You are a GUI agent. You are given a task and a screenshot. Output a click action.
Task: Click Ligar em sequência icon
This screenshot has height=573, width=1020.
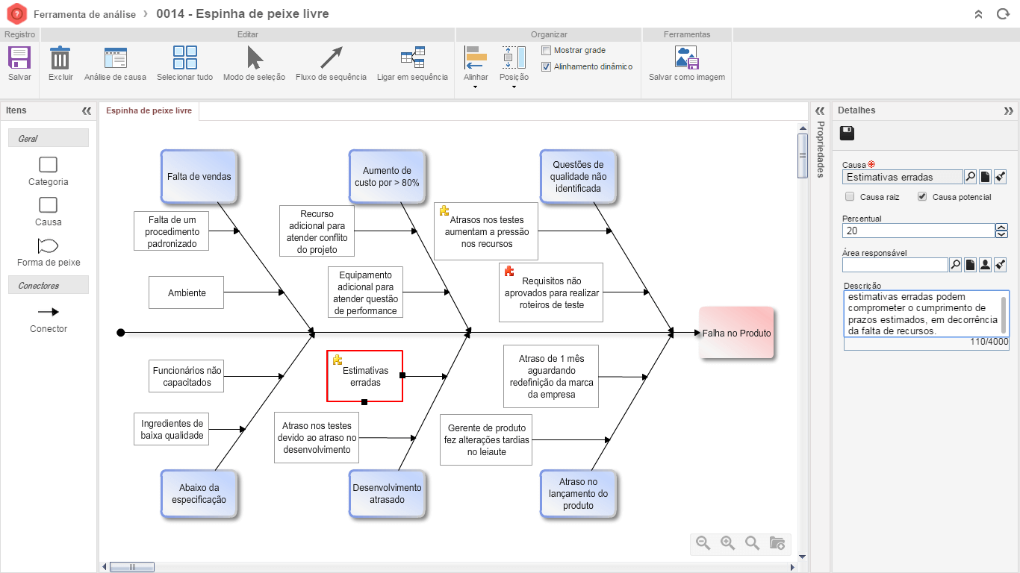(412, 58)
